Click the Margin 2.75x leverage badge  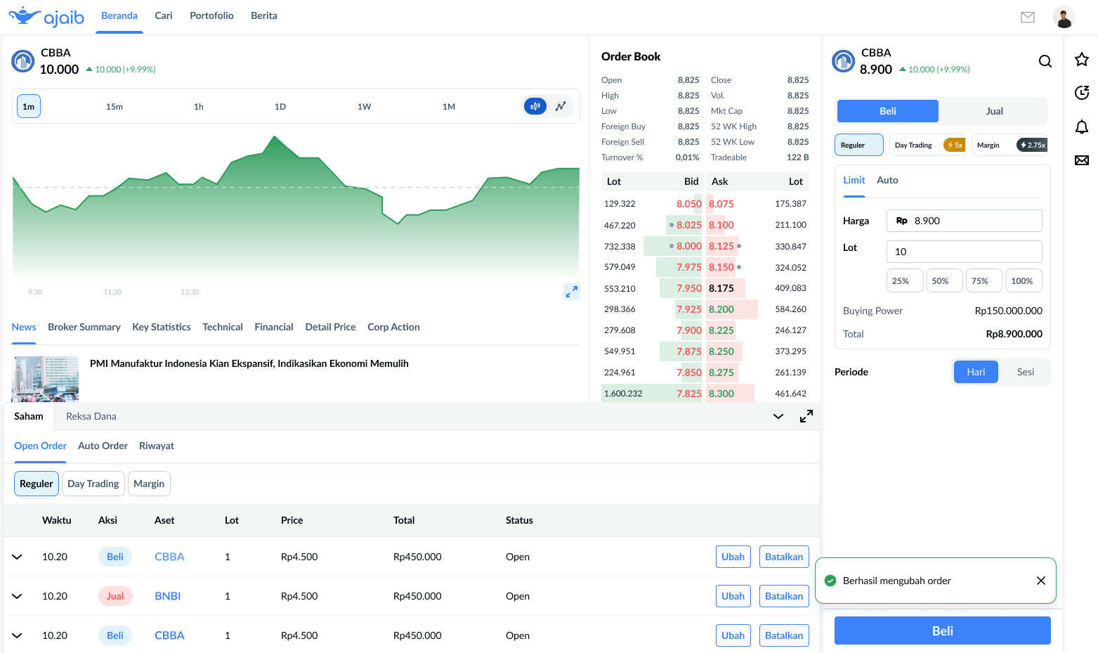click(1032, 145)
